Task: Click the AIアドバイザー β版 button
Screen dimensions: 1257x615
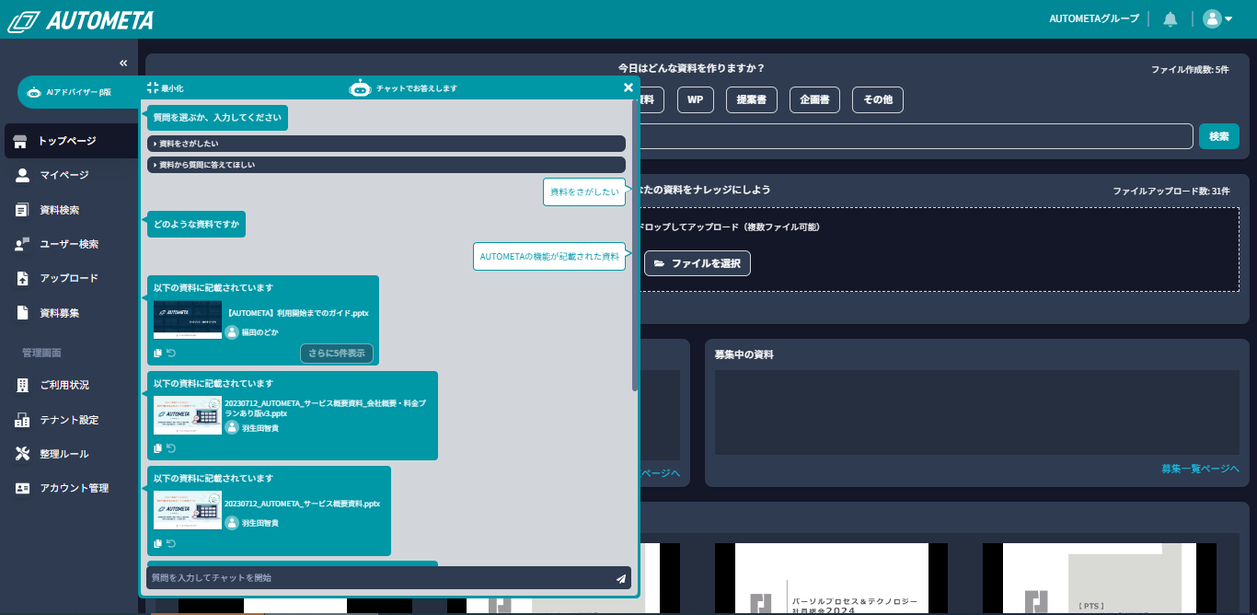Action: (79, 92)
